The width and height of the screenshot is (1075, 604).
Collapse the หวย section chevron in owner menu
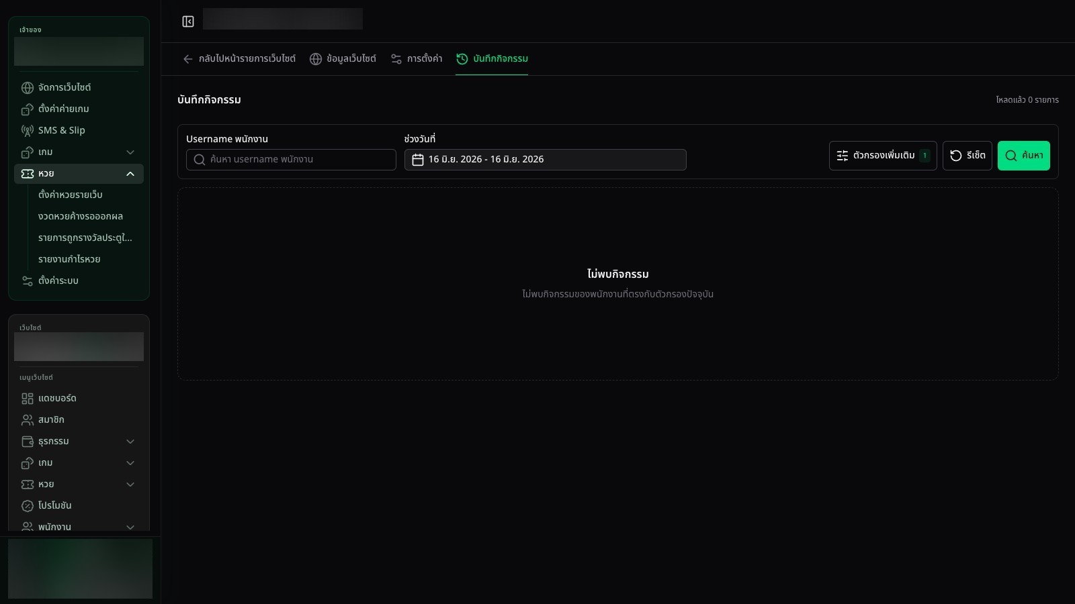pyautogui.click(x=130, y=174)
